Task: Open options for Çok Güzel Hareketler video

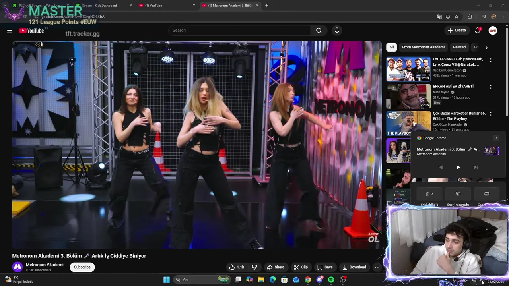Action: point(490,114)
